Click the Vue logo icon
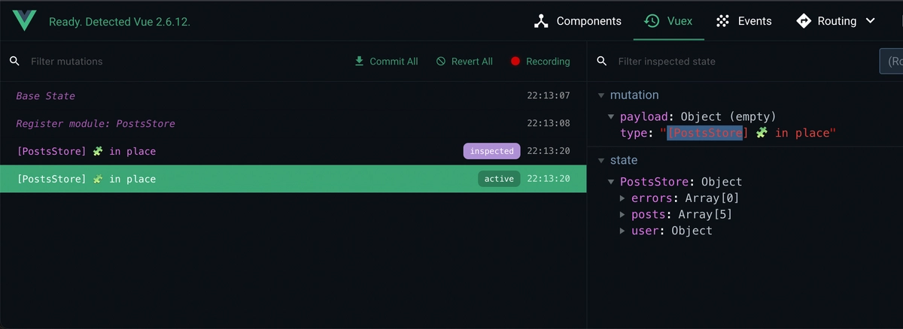 [x=24, y=21]
